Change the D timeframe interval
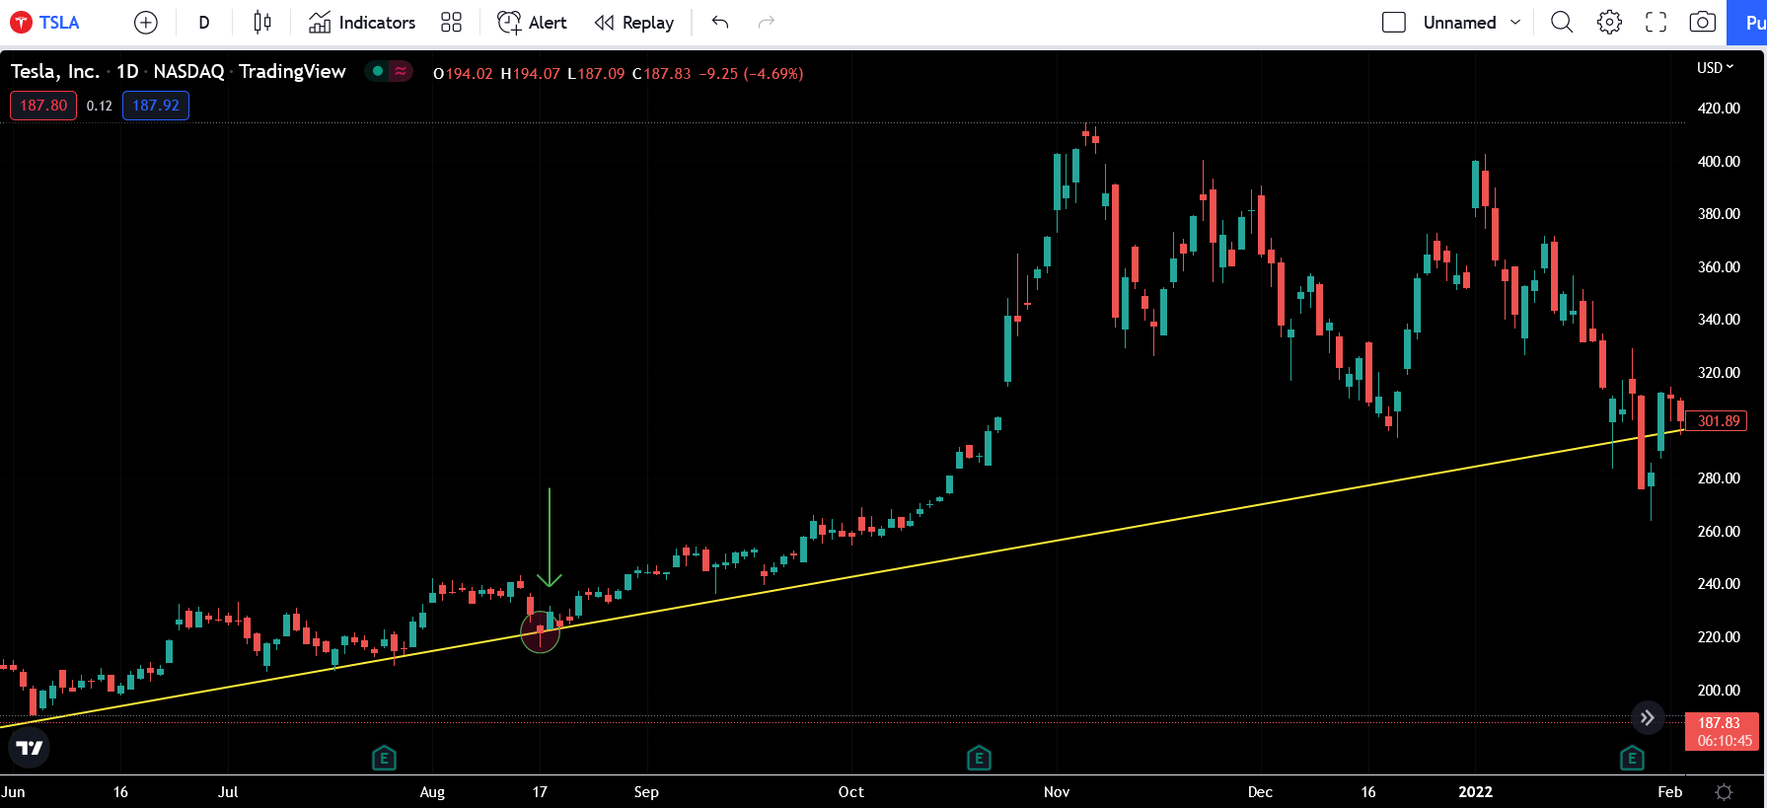 204,23
